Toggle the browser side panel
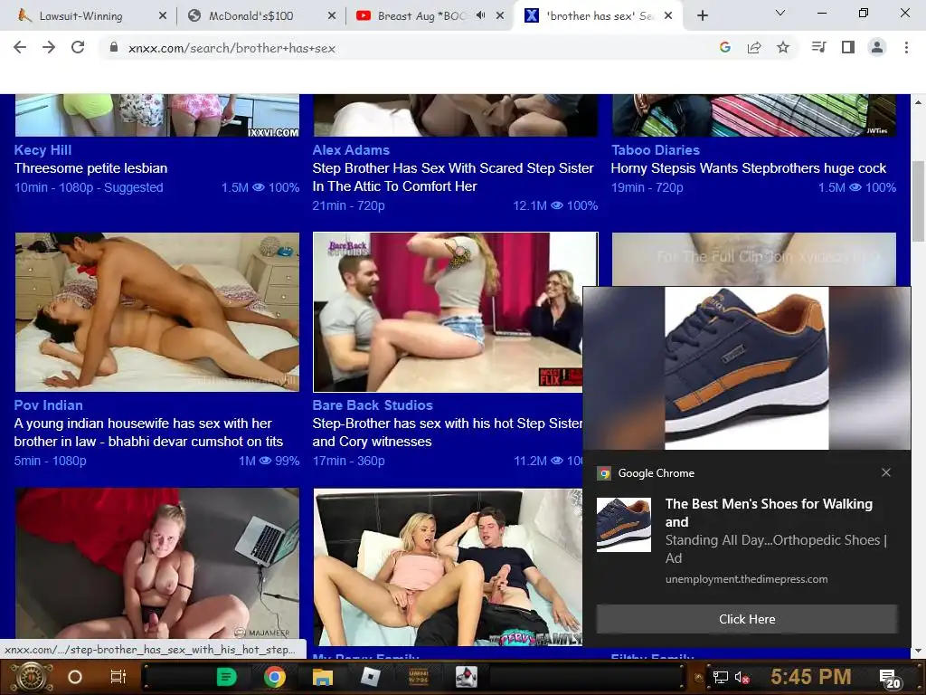The image size is (926, 695). click(x=848, y=47)
